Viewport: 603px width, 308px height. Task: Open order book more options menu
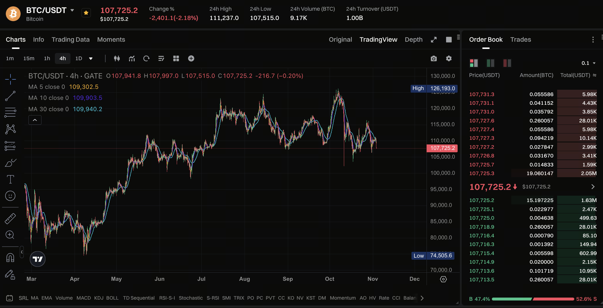[593, 40]
